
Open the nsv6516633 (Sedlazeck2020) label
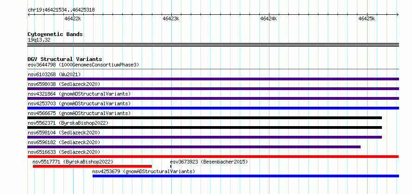click(x=64, y=152)
